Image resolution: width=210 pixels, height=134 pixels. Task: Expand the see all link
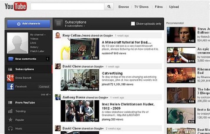pos(46,94)
